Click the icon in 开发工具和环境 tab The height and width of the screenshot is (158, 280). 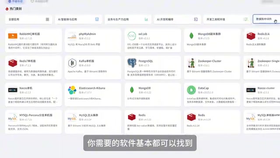click(246, 19)
